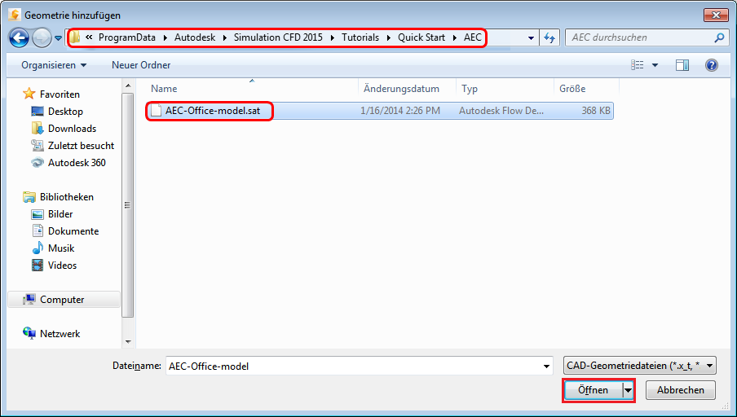Viewport: 737px width, 417px height.
Task: Open Desktop in the navigation pane
Action: pyautogui.click(x=65, y=112)
